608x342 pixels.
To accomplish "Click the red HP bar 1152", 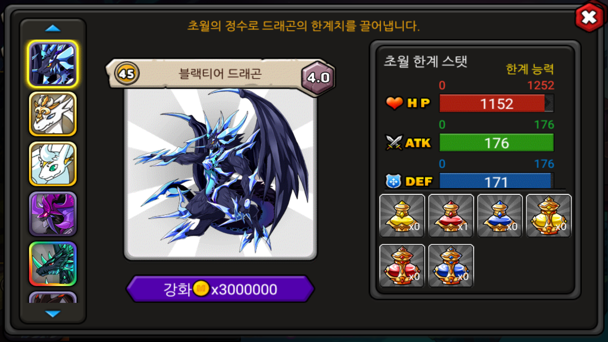I will (496, 103).
